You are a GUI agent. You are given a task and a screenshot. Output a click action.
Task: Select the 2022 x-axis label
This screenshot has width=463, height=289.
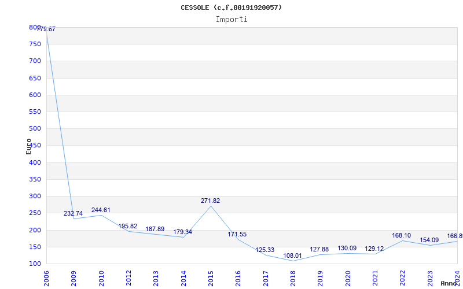[x=402, y=279]
